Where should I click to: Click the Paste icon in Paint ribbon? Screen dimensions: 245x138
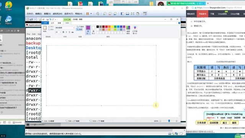coord(45,28)
